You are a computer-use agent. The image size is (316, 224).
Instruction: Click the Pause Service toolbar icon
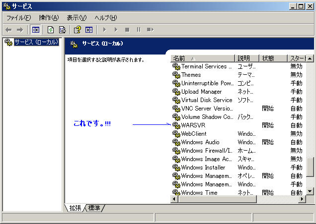[x=139, y=30]
